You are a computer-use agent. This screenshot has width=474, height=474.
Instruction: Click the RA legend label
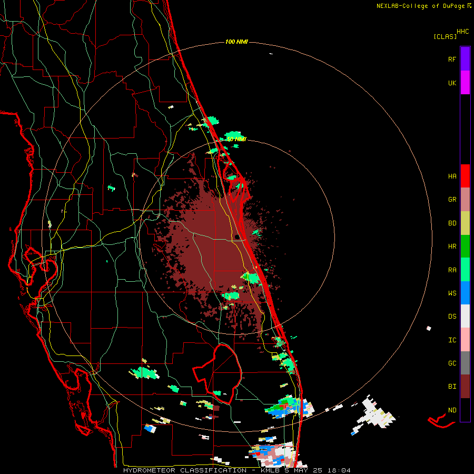452,270
